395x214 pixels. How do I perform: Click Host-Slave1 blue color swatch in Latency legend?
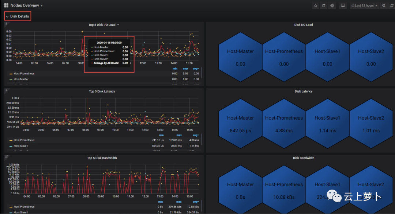tap(11, 146)
